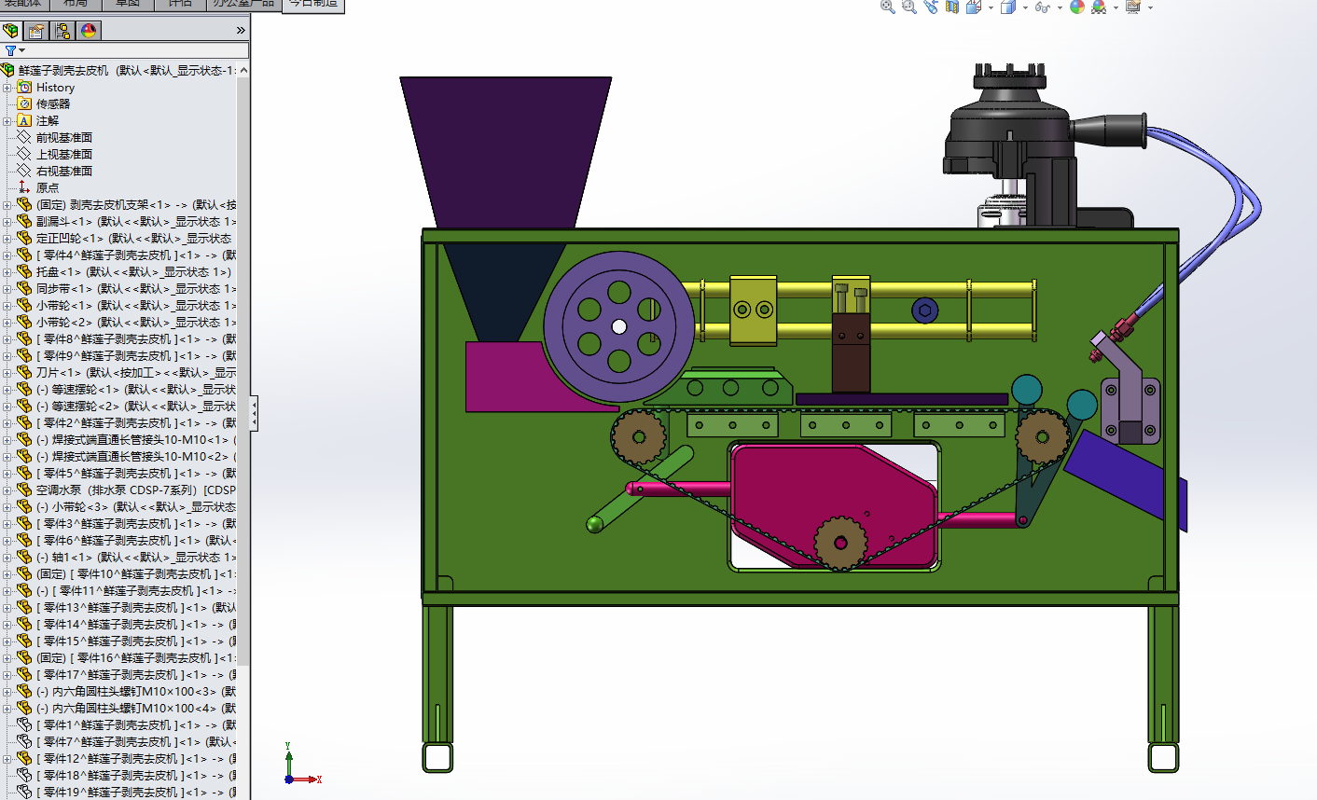
Task: Select the [零件13^鲜莲子剥壳去皮机] tree row
Action: (126, 607)
